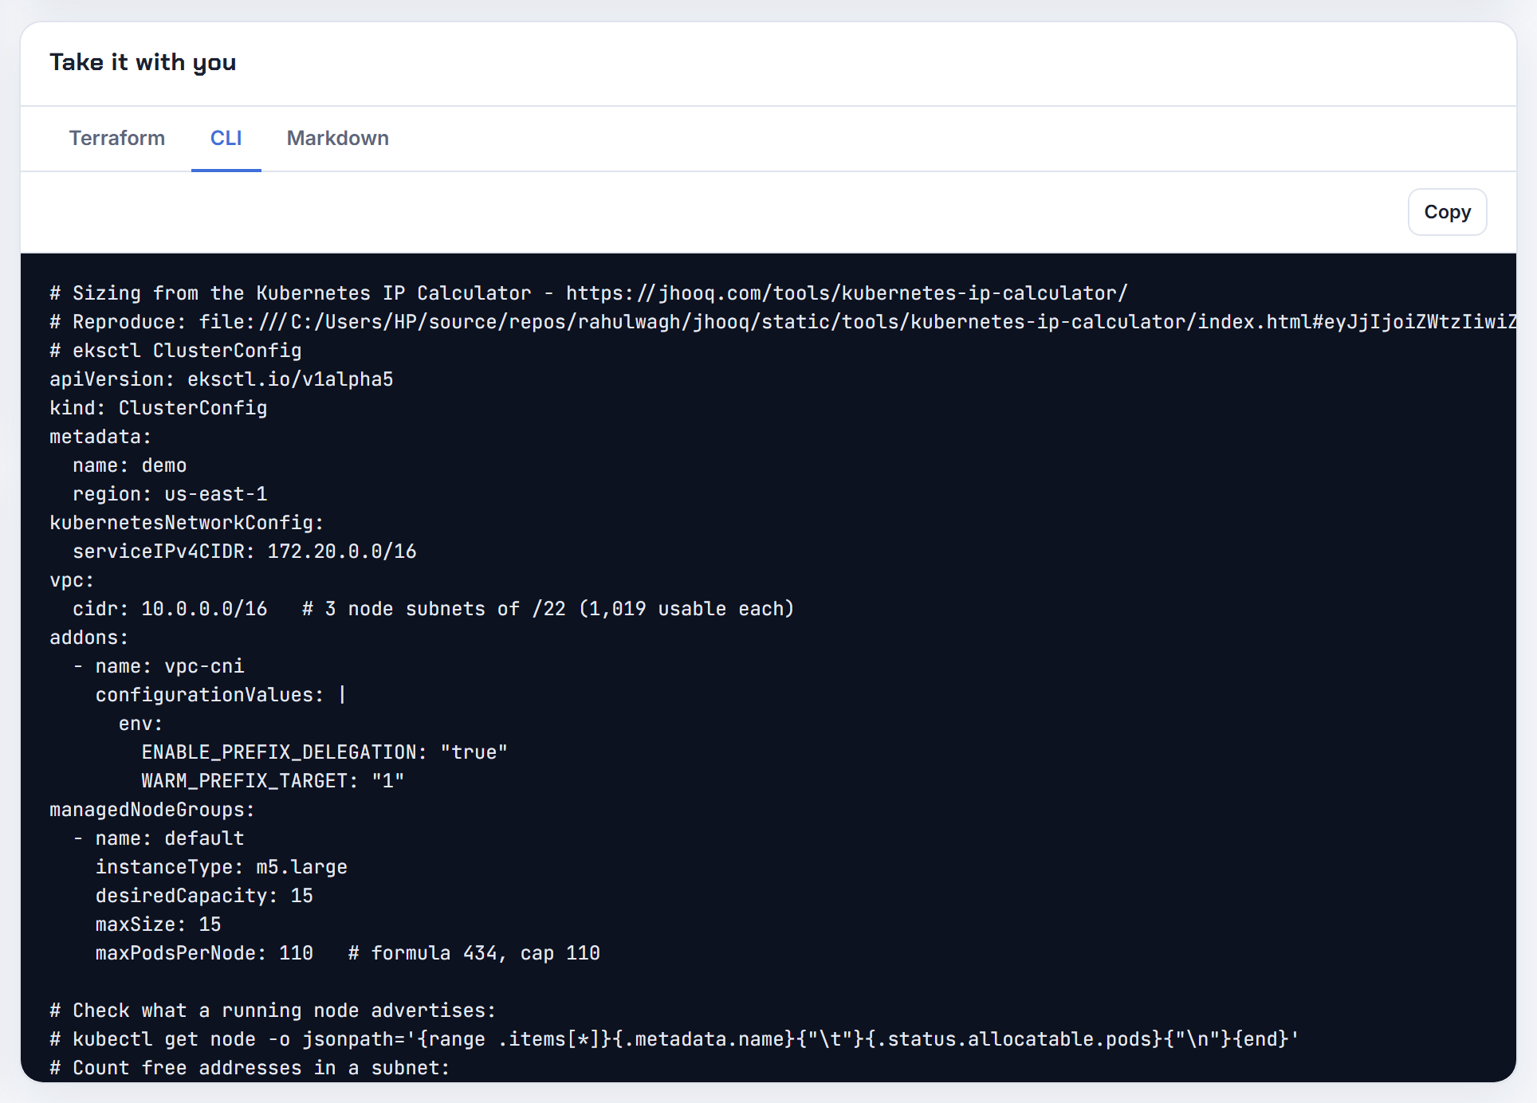1537x1103 pixels.
Task: Switch to the Terraform tab
Action: [x=117, y=139]
